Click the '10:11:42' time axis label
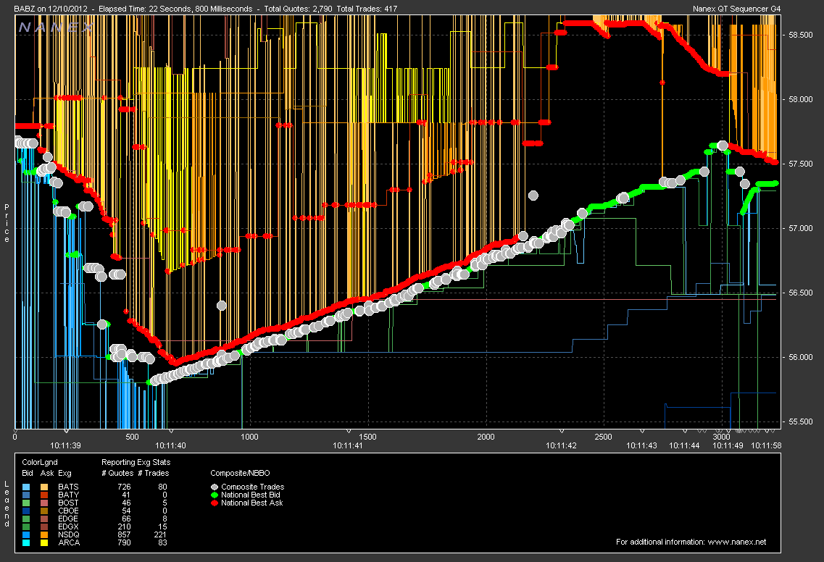Viewport: 824px width, 562px height. point(561,445)
